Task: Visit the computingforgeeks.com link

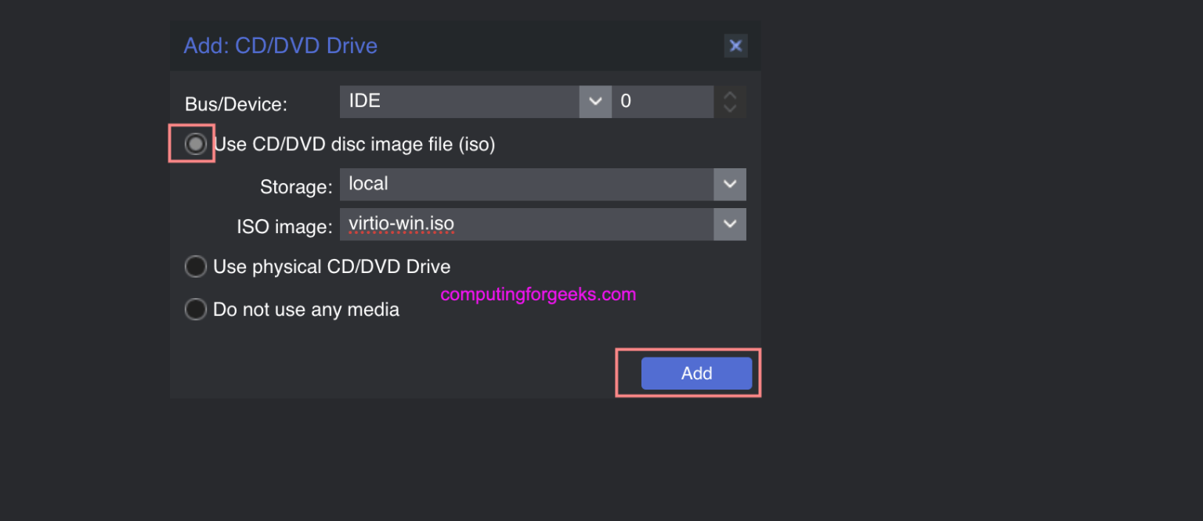Action: (538, 294)
